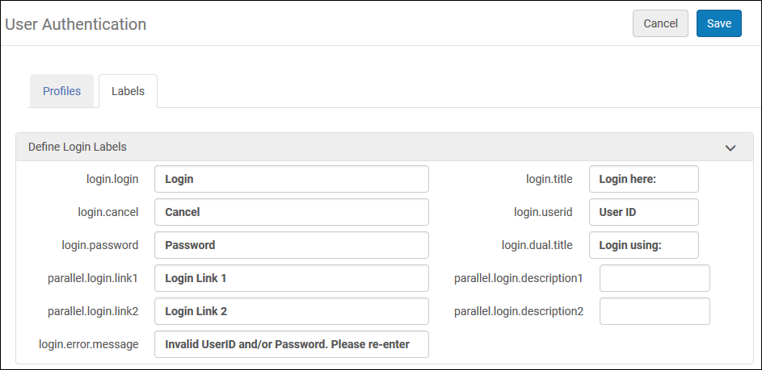Click into the login.password field
Image resolution: width=762 pixels, height=370 pixels.
pos(291,245)
